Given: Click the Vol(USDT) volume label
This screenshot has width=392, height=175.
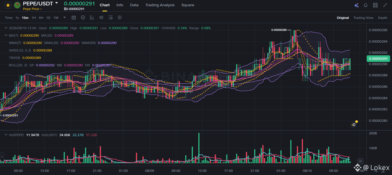Looking at the screenshot, I should (49, 135).
